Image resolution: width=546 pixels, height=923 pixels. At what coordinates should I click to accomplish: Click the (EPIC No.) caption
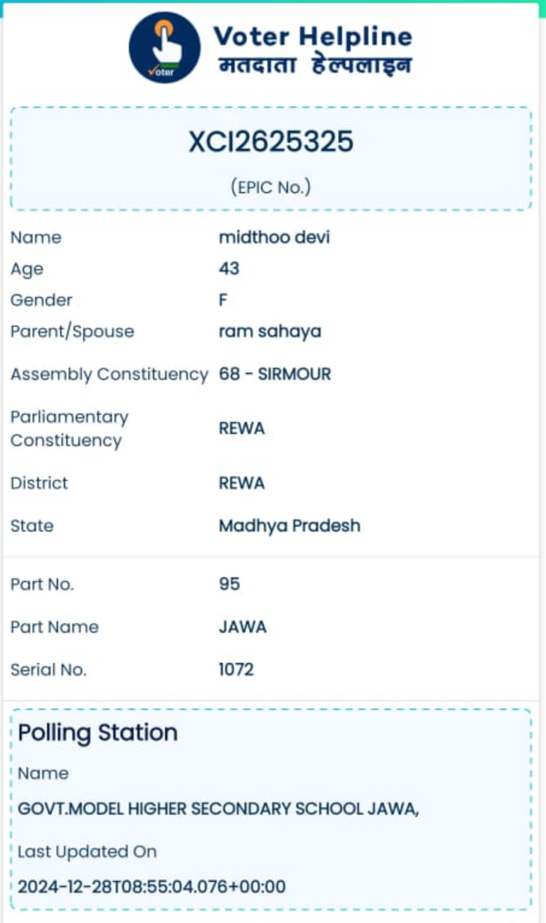pyautogui.click(x=271, y=187)
